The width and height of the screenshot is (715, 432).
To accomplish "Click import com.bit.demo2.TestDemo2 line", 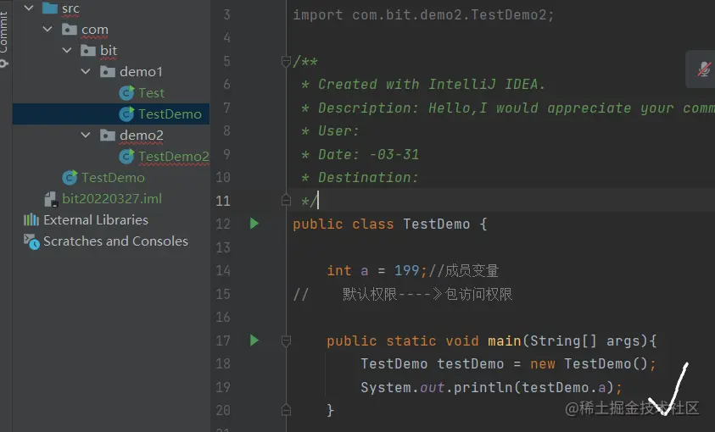I will tap(423, 15).
